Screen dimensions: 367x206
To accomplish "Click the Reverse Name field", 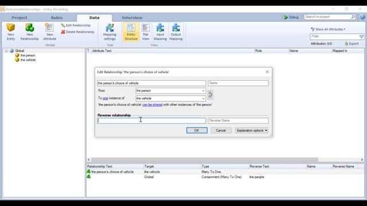I will coord(238,121).
